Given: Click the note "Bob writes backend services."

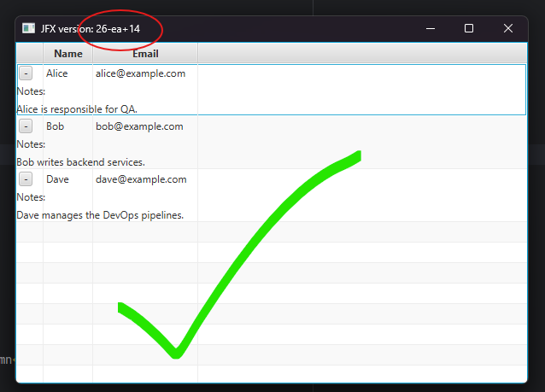Looking at the screenshot, I should point(81,161).
